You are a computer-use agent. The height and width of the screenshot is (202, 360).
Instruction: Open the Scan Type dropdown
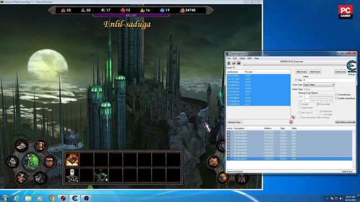click(x=319, y=85)
